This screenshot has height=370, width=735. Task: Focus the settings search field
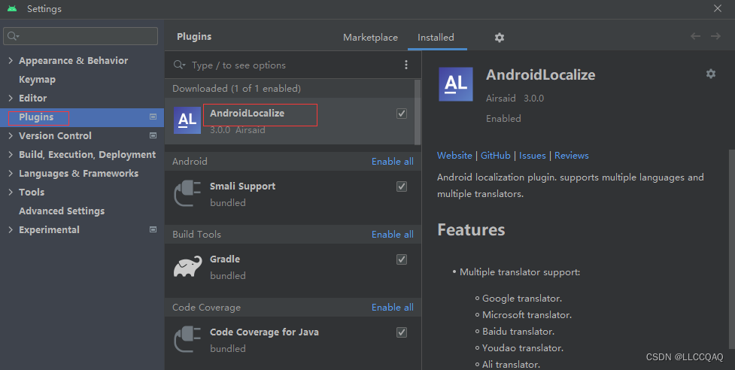click(80, 36)
